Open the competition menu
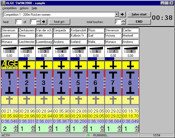 pos(9,8)
